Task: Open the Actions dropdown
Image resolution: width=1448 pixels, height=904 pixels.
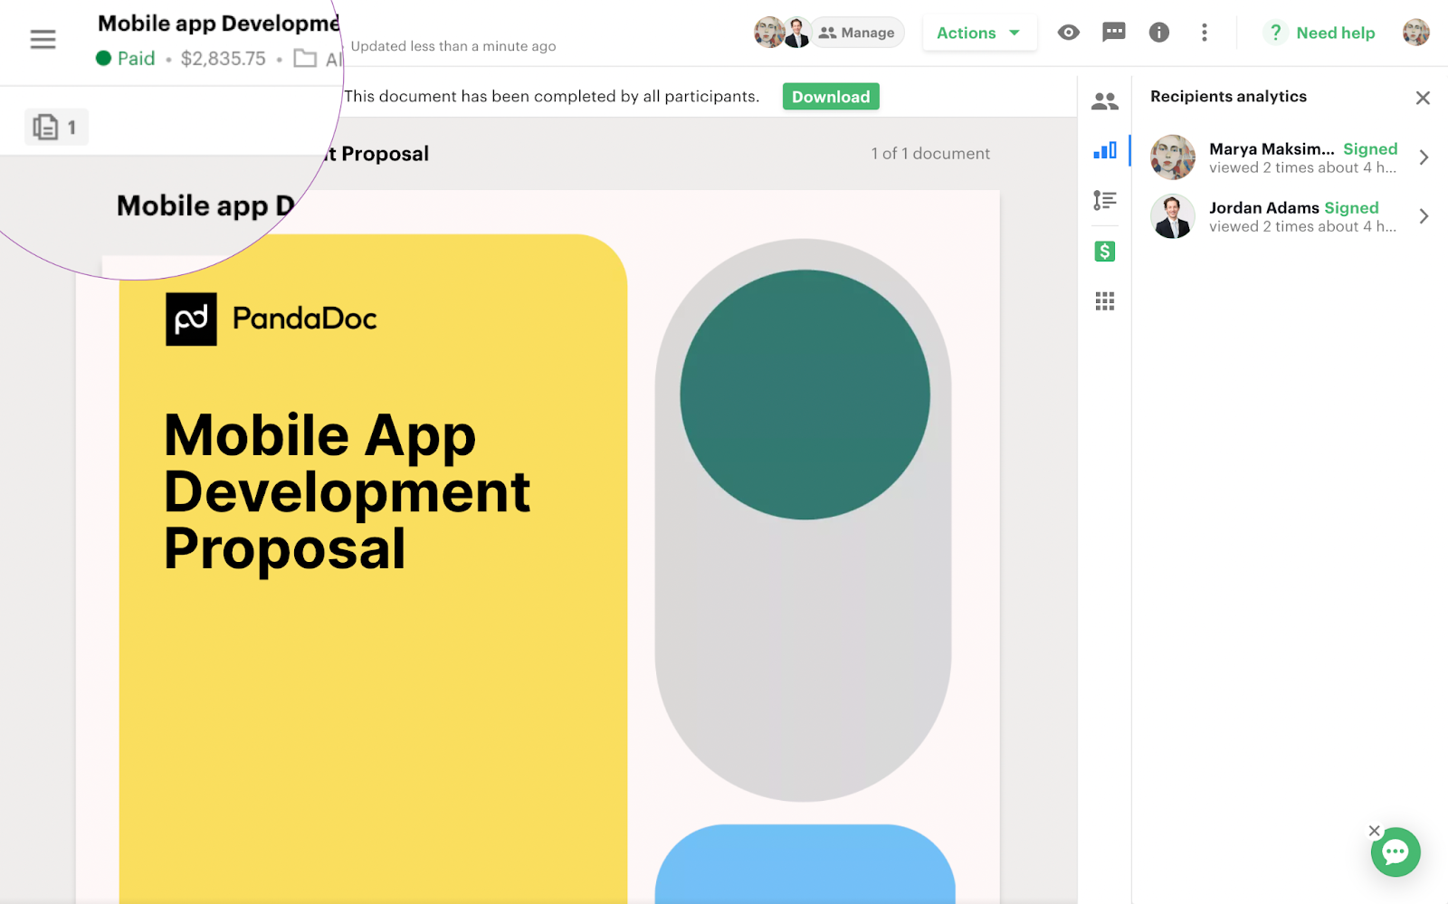Action: click(x=979, y=33)
